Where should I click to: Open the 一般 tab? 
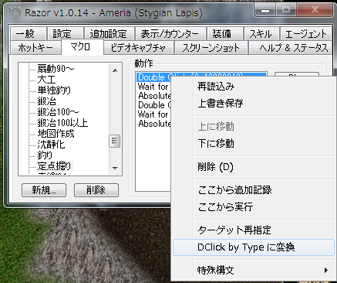[29, 33]
